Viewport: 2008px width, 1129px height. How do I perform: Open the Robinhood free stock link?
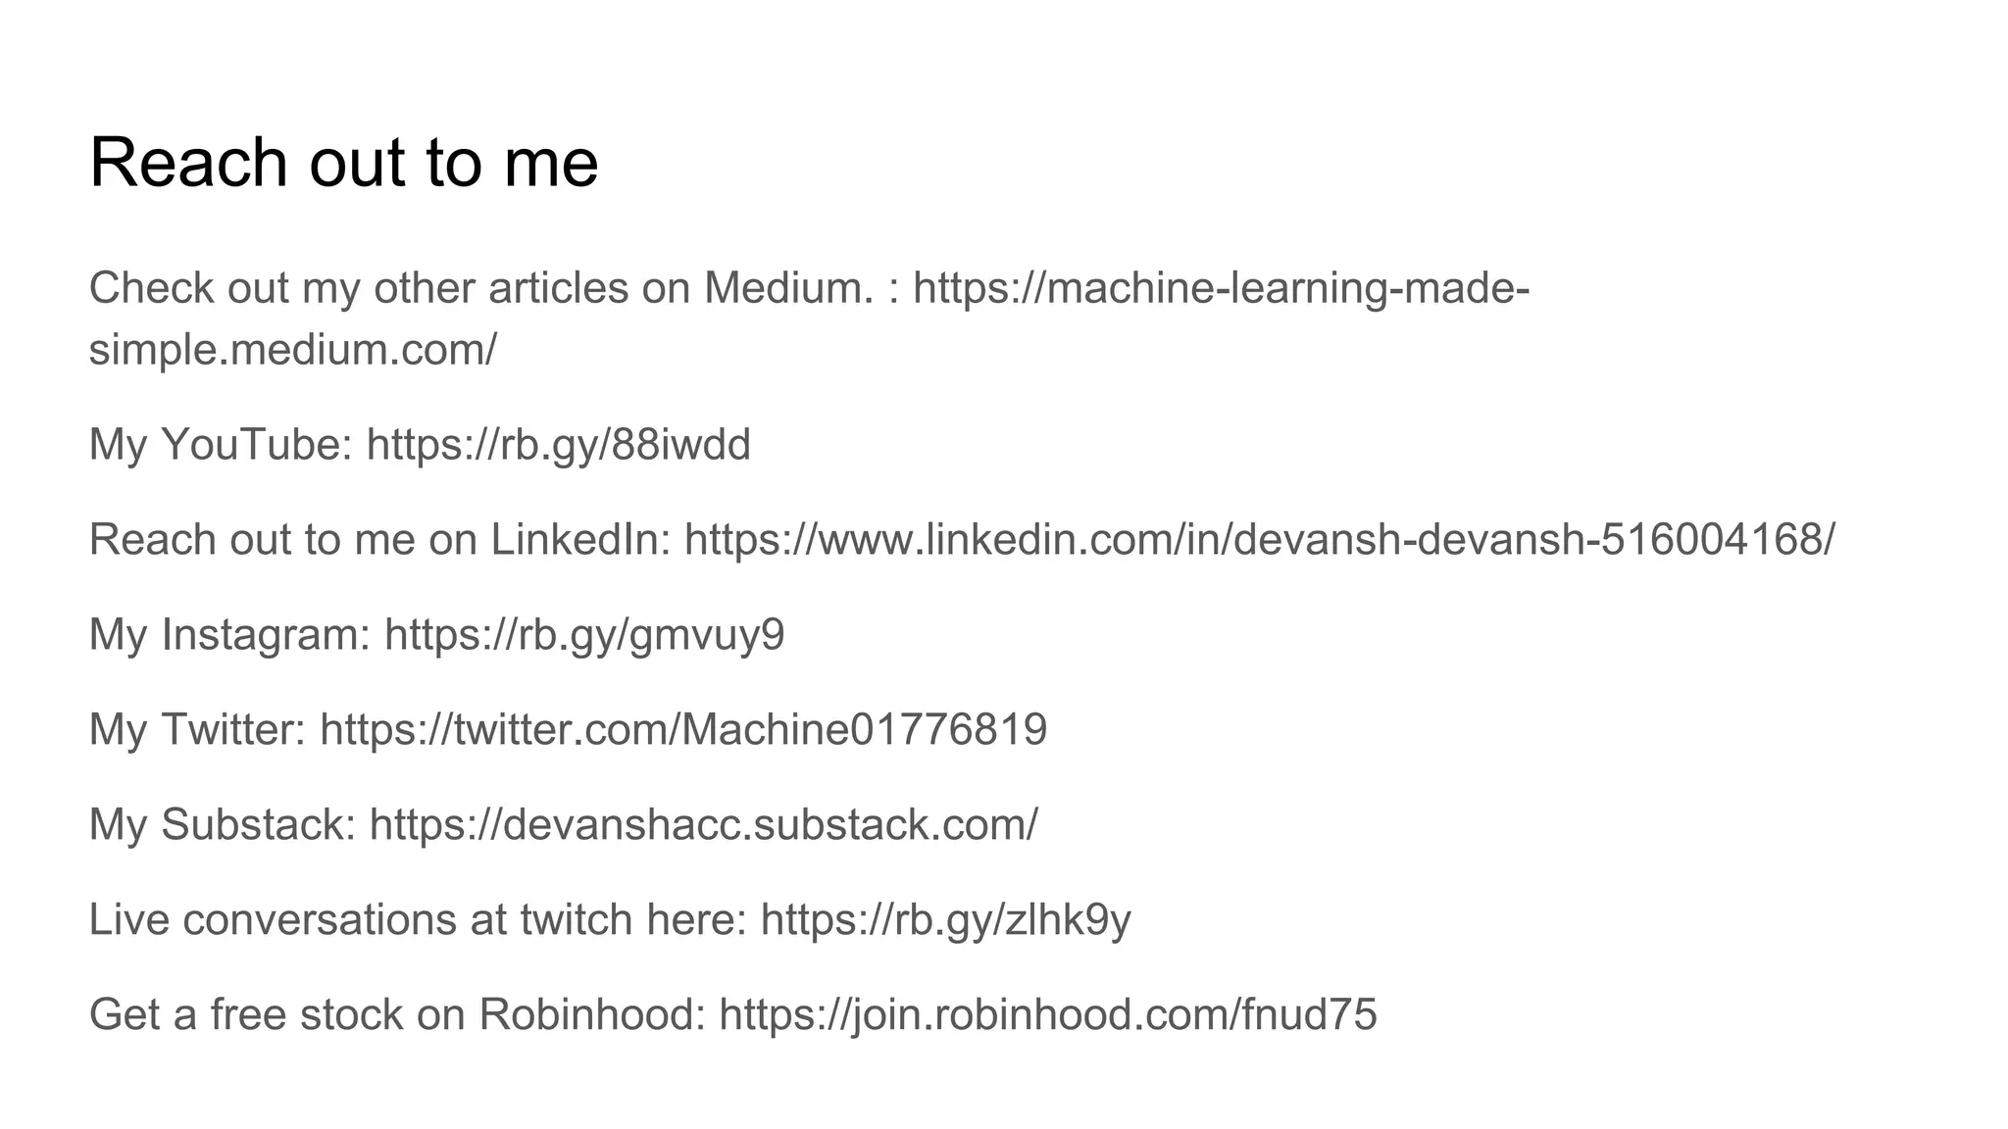pyautogui.click(x=1047, y=1015)
